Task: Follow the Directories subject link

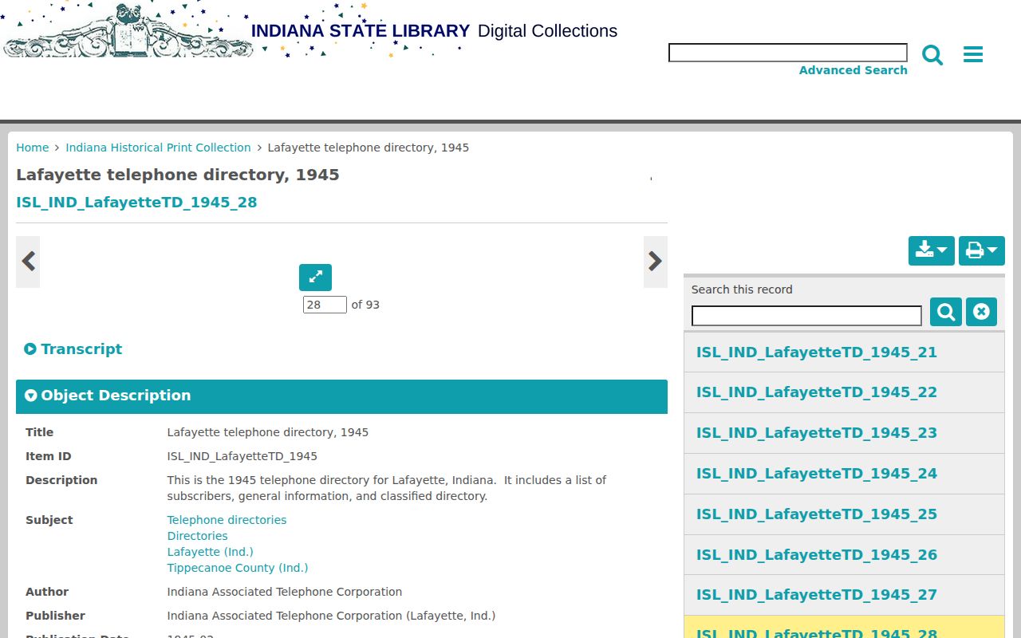Action: (x=197, y=536)
